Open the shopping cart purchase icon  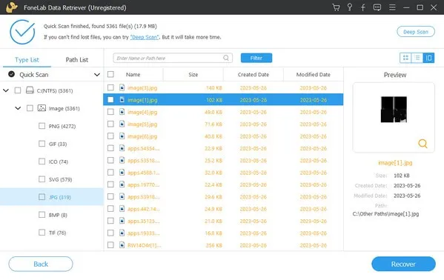point(336,7)
